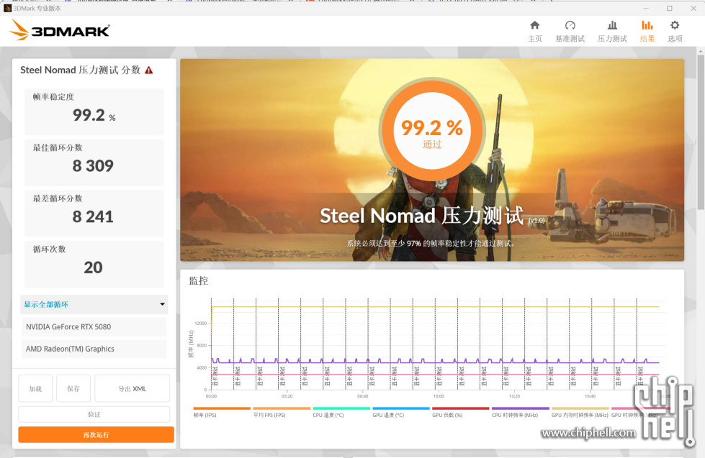Toggle the 帧率 (FPS) legend series
This screenshot has height=458, width=705.
(x=221, y=413)
